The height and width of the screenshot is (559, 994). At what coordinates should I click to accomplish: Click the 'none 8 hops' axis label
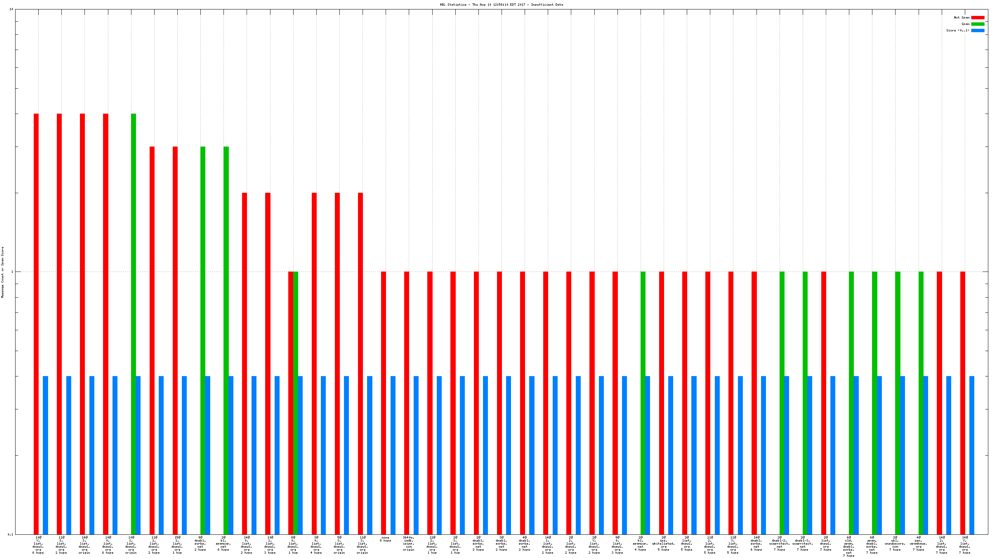pos(385,539)
